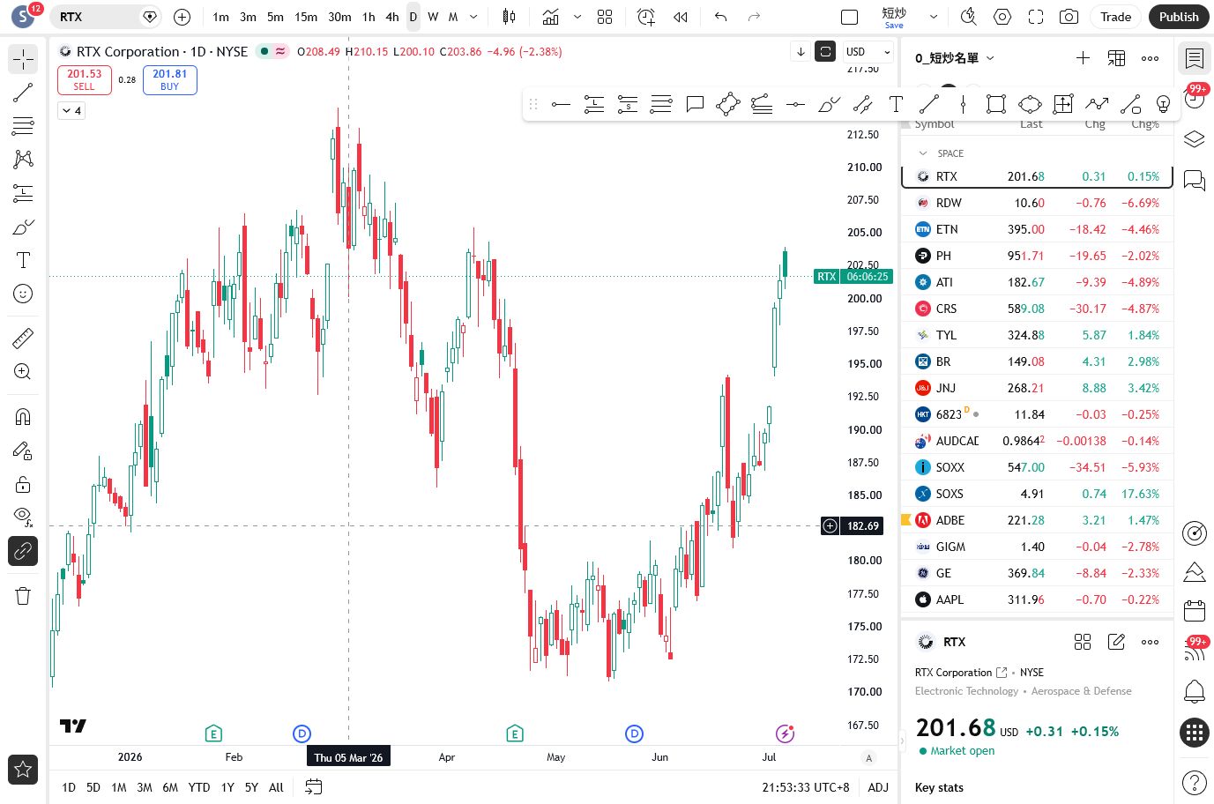The image size is (1214, 804).
Task: Select the trend line tool in left sidebar
Action: [x=23, y=93]
